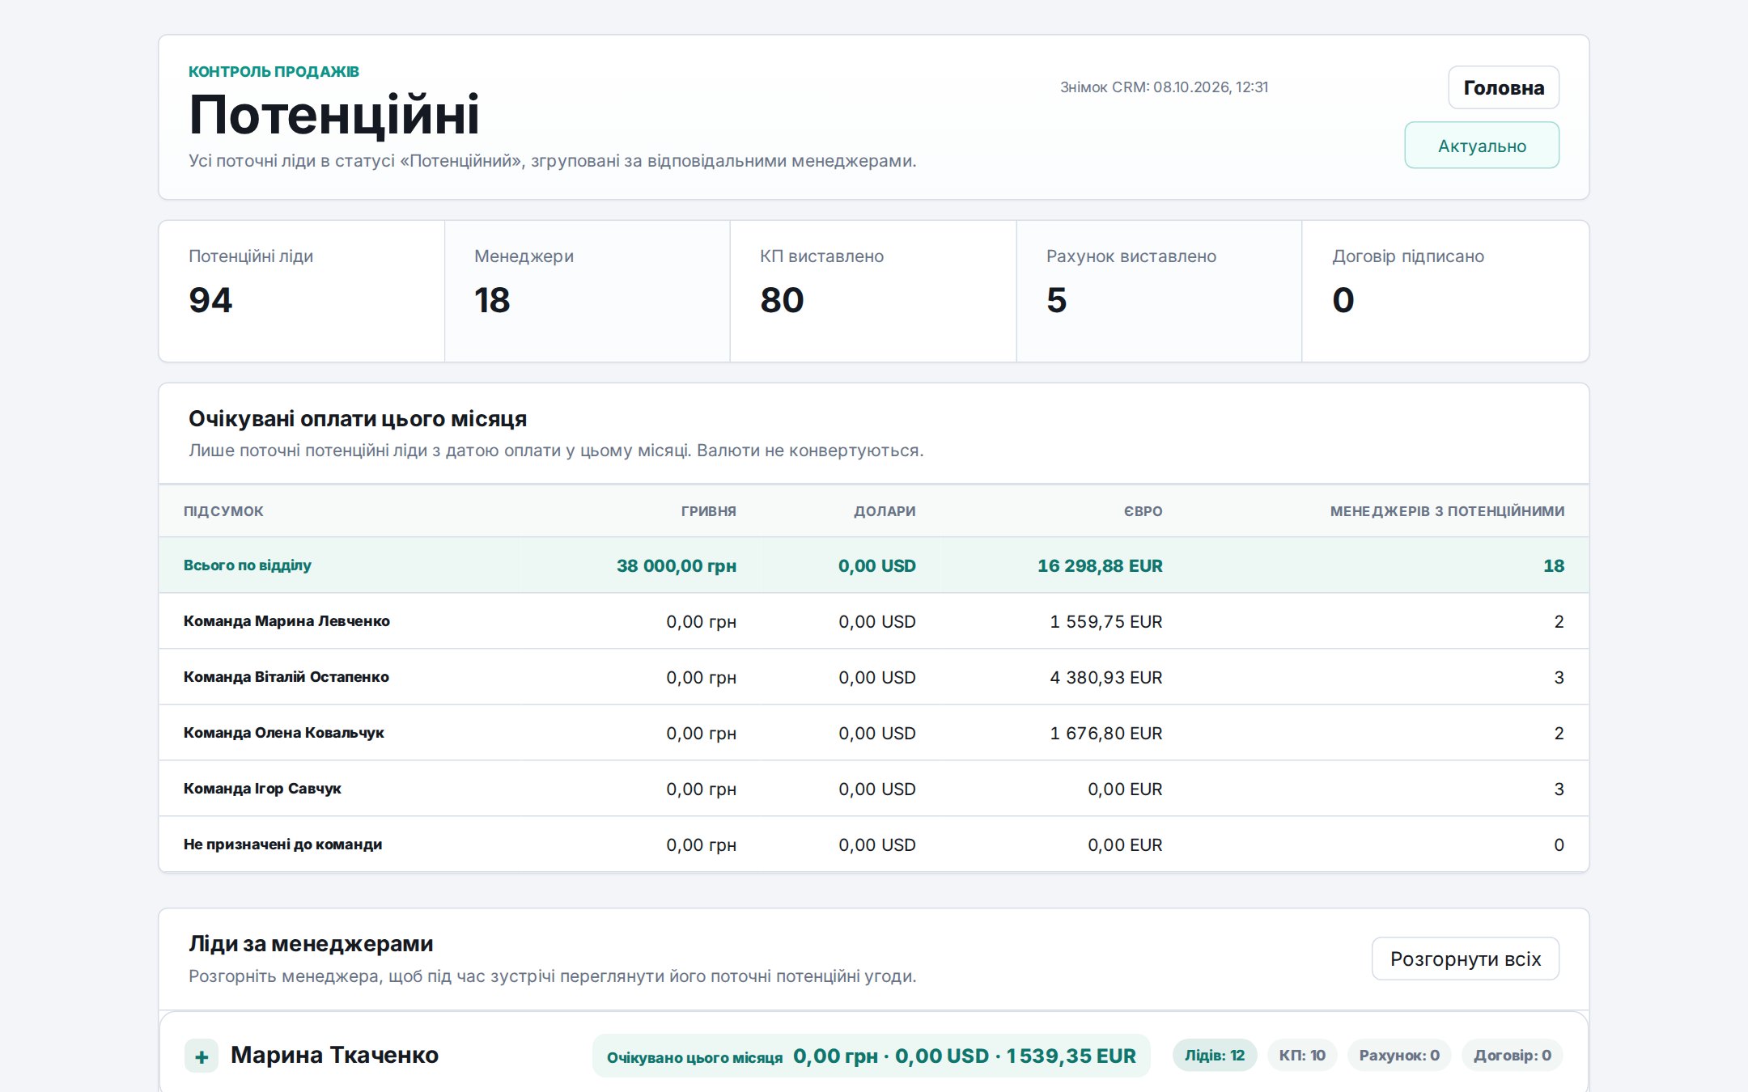Viewport: 1748px width, 1092px height.
Task: Click the Договір підписано 0 card
Action: point(1445,291)
